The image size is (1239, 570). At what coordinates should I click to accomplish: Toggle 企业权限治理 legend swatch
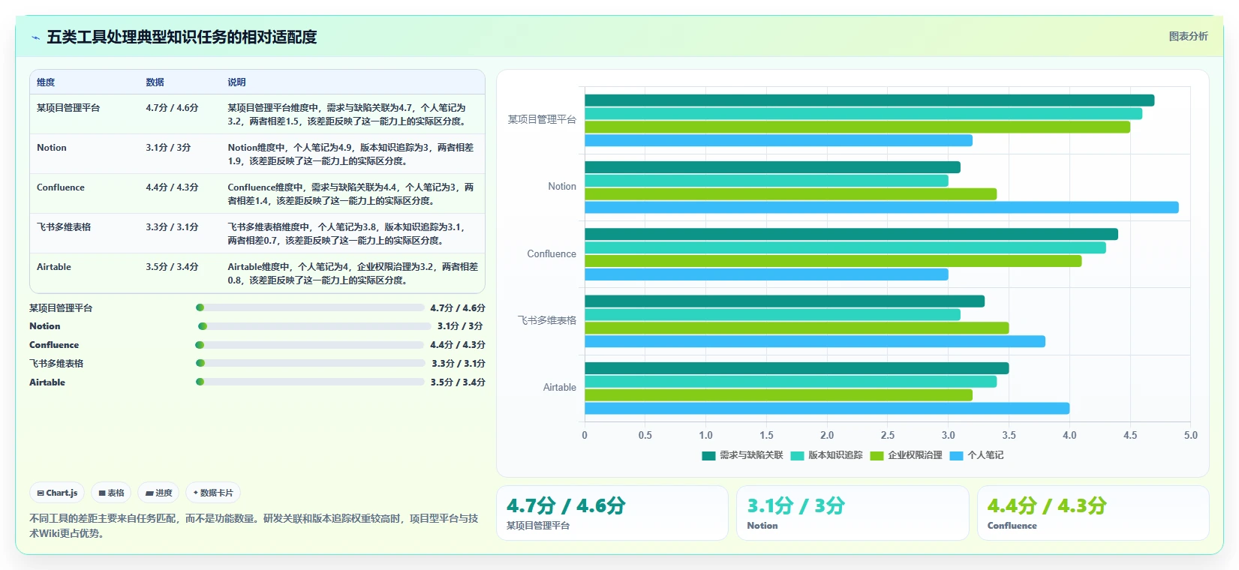(x=877, y=455)
